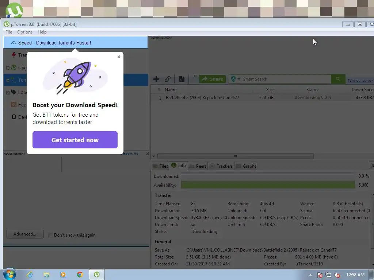Click the Info tab green icon

(174, 165)
